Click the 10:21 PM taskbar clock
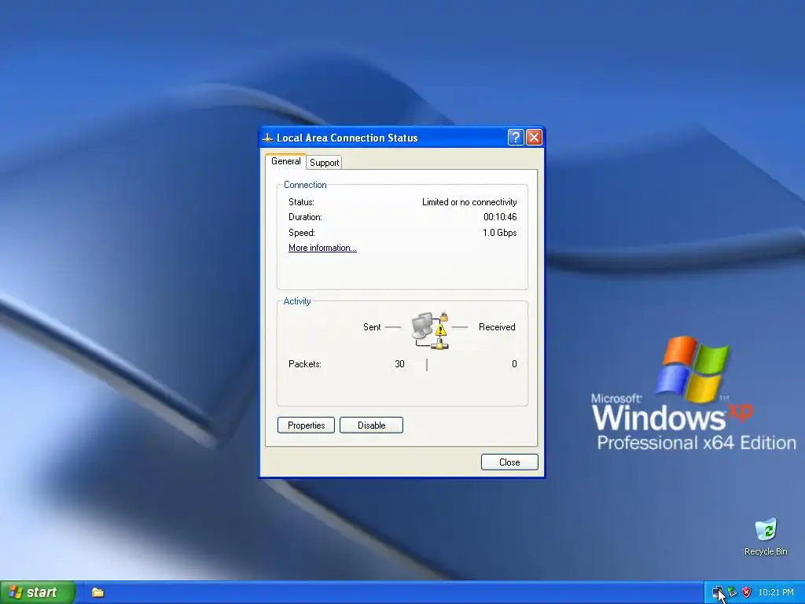 click(x=776, y=593)
